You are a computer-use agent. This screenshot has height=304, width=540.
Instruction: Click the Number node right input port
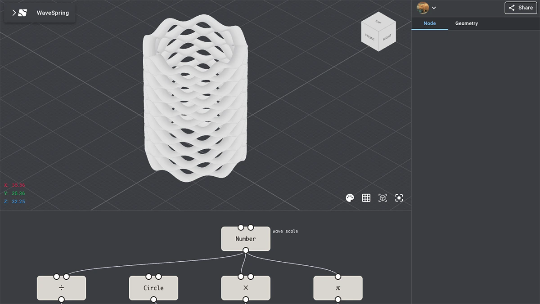click(x=251, y=227)
